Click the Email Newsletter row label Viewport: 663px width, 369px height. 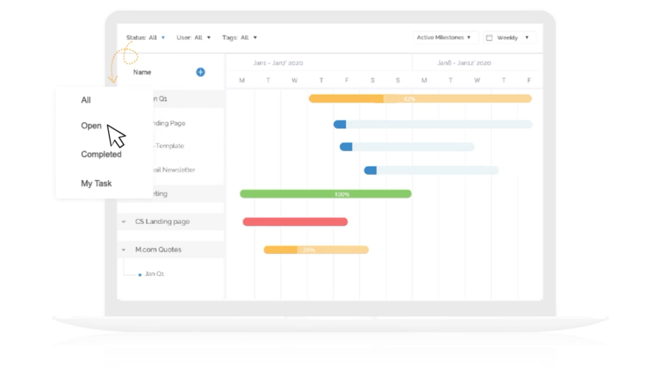point(174,170)
